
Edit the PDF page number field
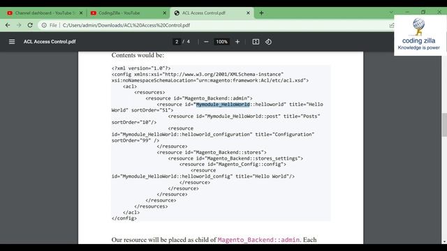click(177, 42)
